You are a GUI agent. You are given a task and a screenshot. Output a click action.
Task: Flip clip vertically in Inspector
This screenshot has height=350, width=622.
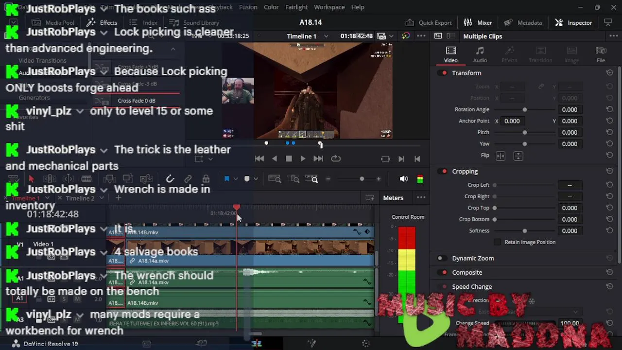(x=518, y=156)
